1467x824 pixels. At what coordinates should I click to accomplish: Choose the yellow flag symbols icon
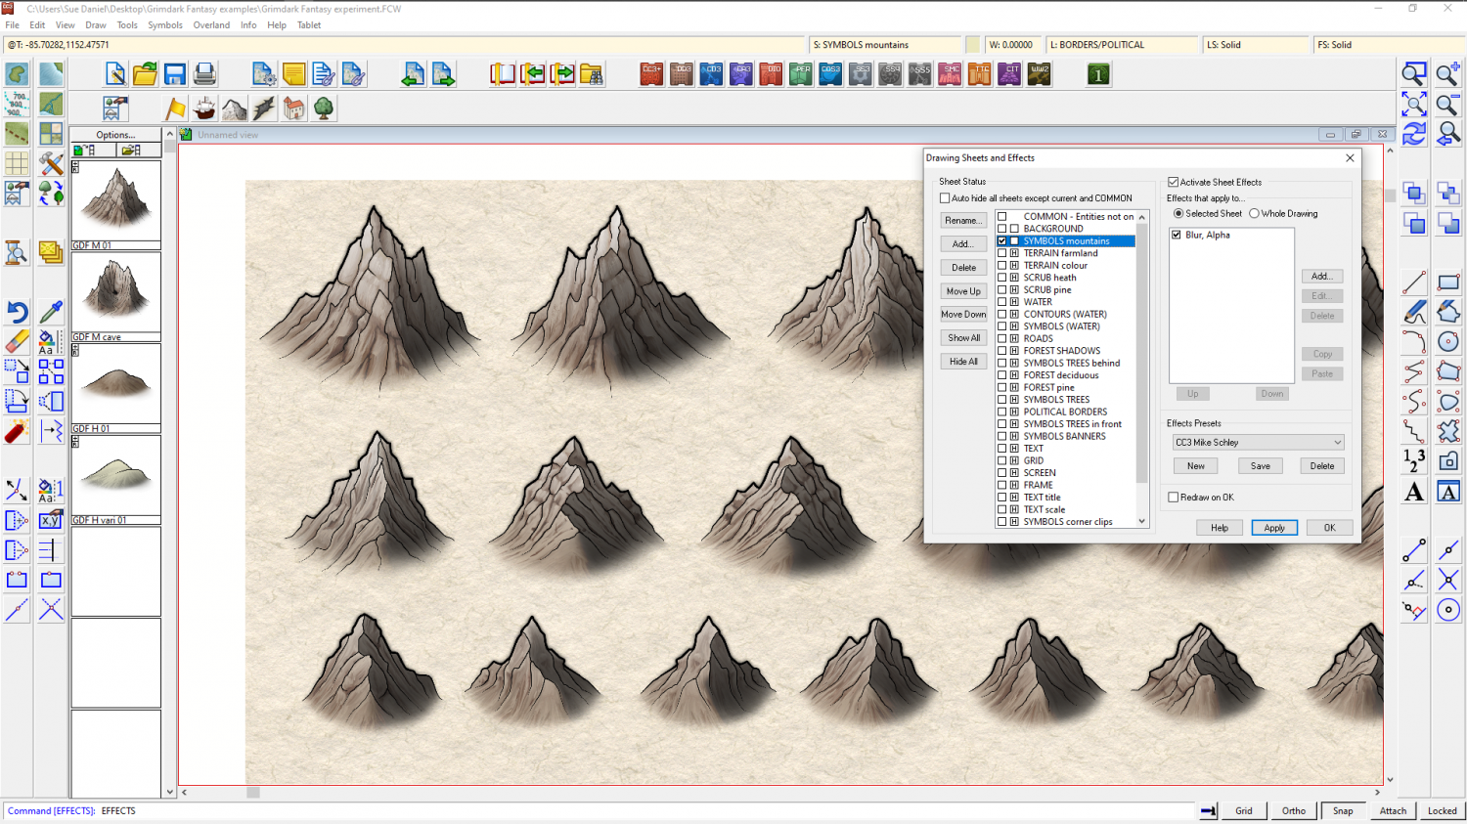pyautogui.click(x=175, y=108)
